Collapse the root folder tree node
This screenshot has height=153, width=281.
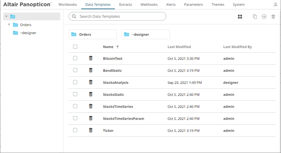[x=6, y=16]
